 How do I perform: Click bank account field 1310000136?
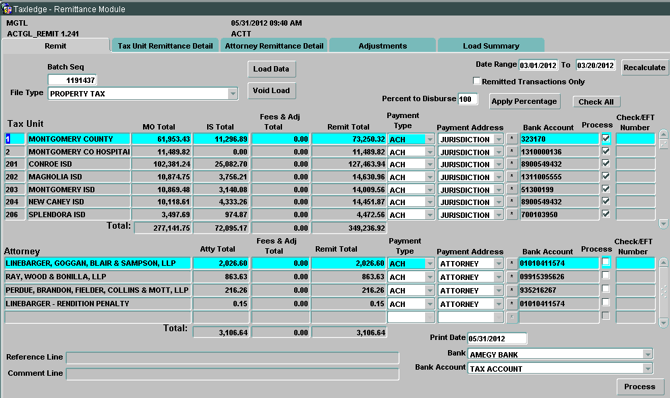(x=559, y=152)
